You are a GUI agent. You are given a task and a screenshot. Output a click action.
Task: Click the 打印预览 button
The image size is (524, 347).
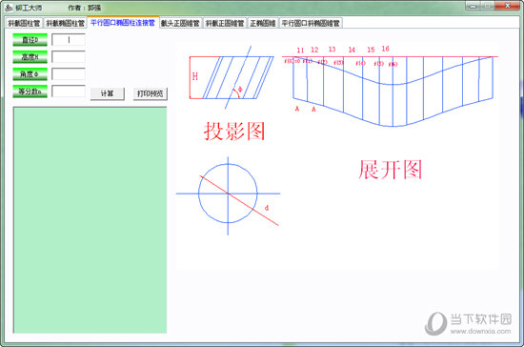tap(150, 93)
